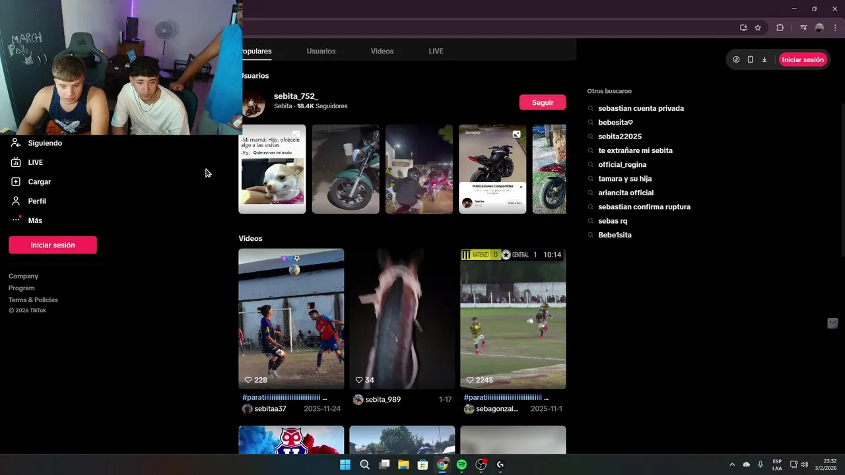
Task: Click the phone app icon in the top pill
Action: [x=750, y=59]
